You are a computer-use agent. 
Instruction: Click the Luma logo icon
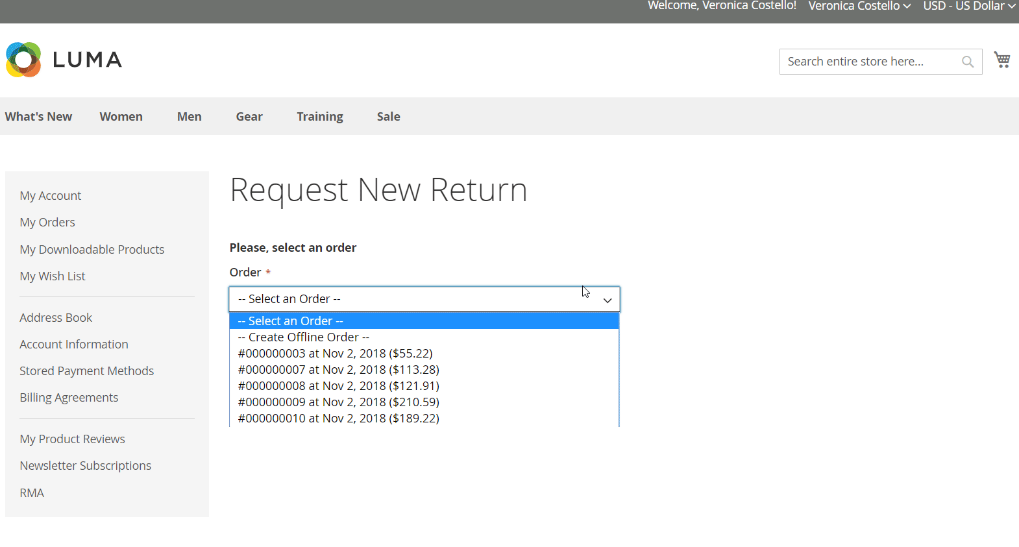(23, 60)
